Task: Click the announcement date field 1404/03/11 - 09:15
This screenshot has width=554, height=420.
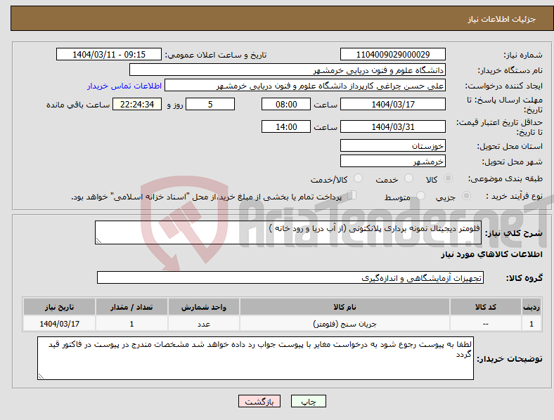Action: (109, 54)
